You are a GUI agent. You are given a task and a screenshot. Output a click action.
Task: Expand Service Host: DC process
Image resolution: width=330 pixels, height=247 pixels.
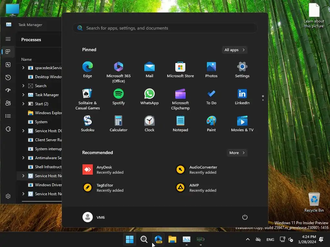23,131
